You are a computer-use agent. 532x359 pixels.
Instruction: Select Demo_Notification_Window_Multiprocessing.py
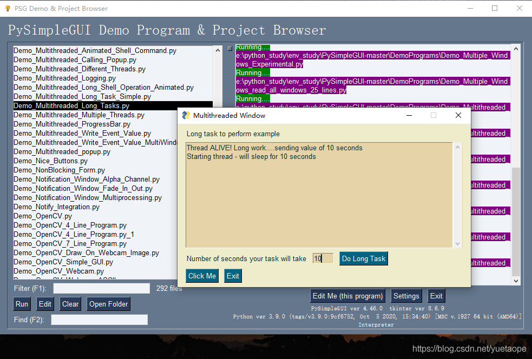pos(96,197)
